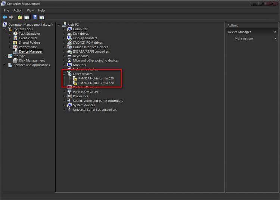Select the Portable Devices label
The width and height of the screenshot is (280, 200).
coord(85,87)
